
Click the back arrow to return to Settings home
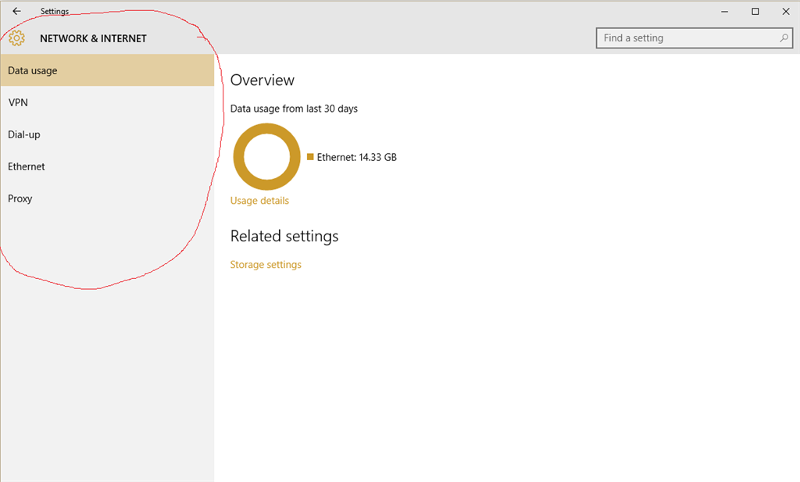pyautogui.click(x=16, y=11)
